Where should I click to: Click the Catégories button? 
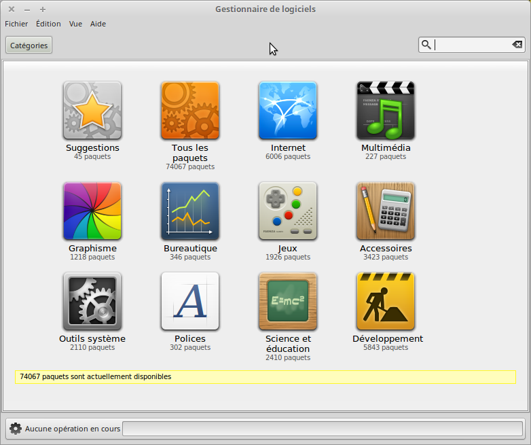pyautogui.click(x=29, y=46)
